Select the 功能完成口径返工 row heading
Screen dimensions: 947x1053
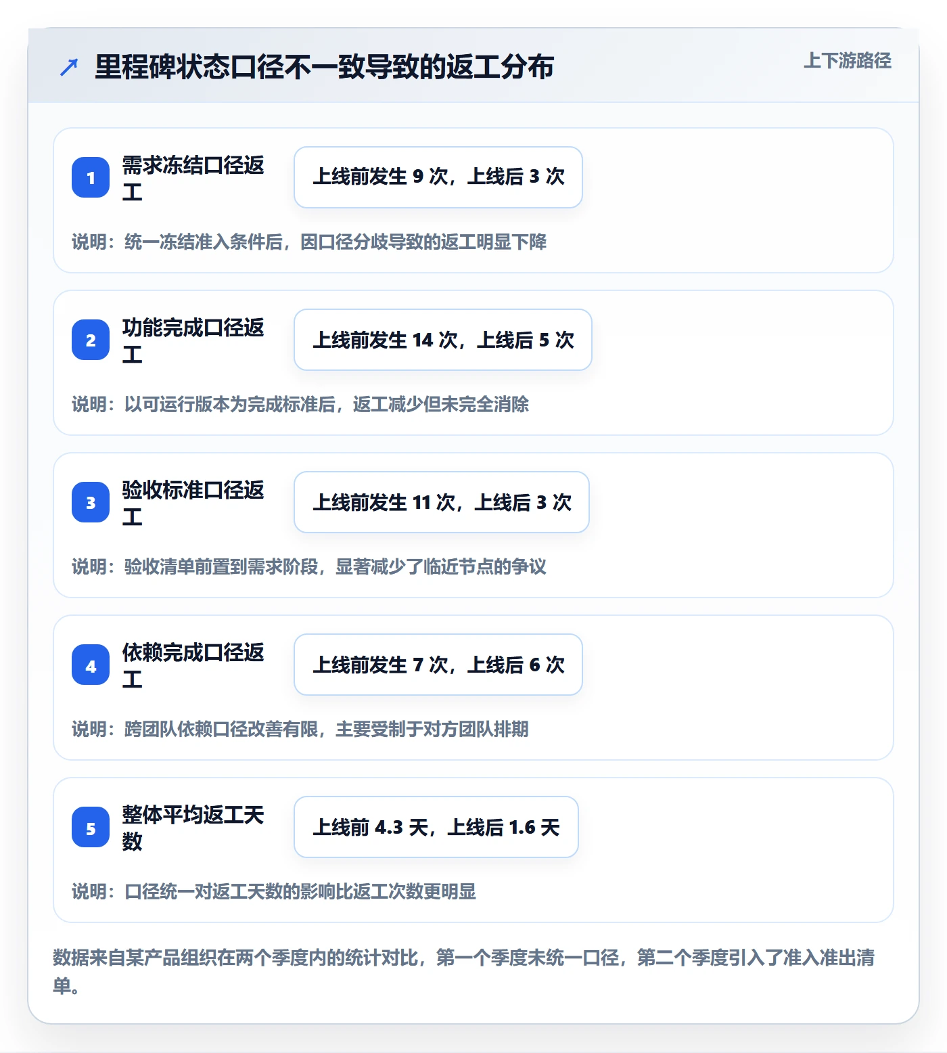(x=193, y=340)
